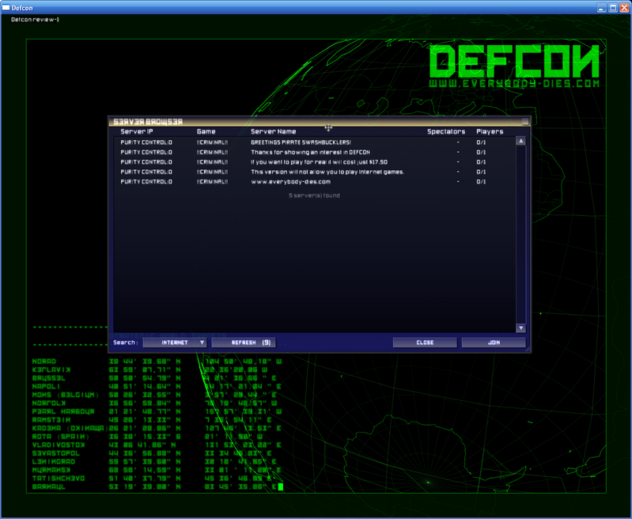Sort by Server IP column header

click(137, 131)
